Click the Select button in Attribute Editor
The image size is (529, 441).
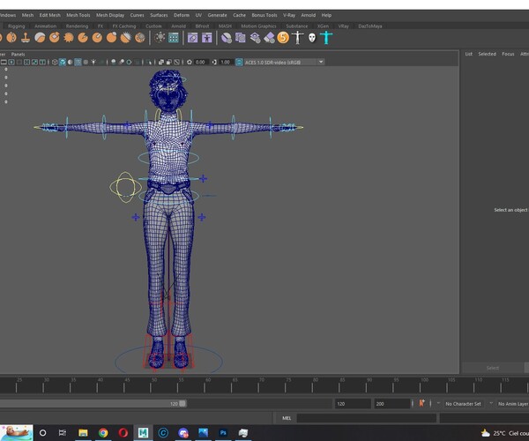point(493,368)
